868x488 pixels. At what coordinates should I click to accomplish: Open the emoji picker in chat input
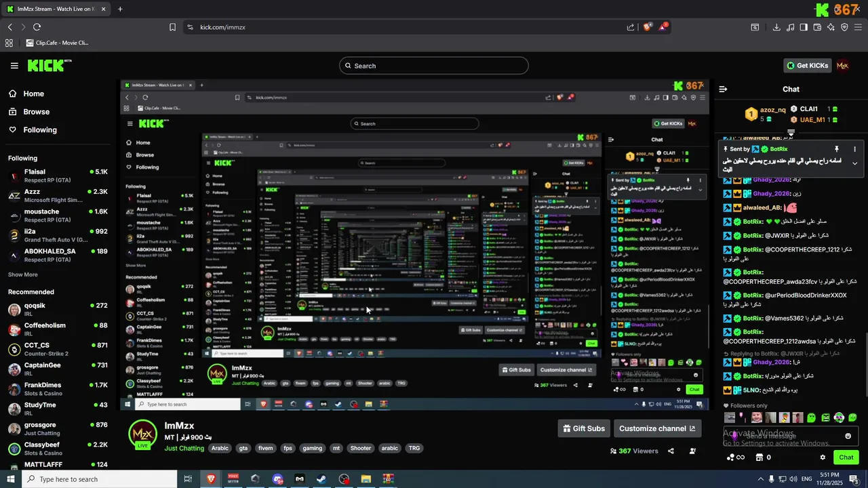point(848,436)
